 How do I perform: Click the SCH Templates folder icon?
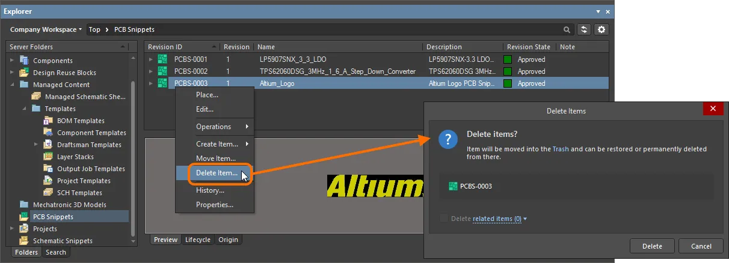tap(48, 193)
